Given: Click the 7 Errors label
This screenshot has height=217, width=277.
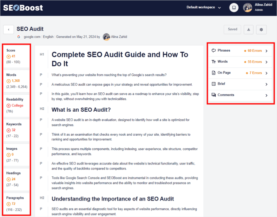Looking at the screenshot, I should coord(256,73).
